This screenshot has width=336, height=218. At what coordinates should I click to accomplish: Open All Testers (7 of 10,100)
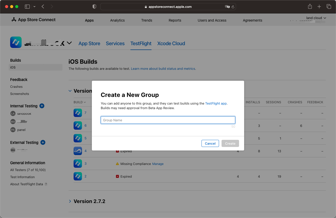click(x=28, y=170)
